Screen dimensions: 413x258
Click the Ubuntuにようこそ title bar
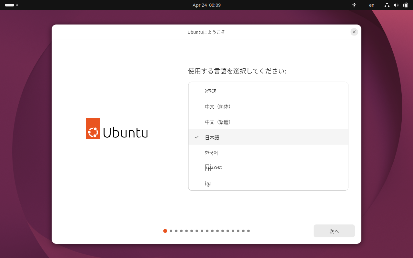click(206, 32)
